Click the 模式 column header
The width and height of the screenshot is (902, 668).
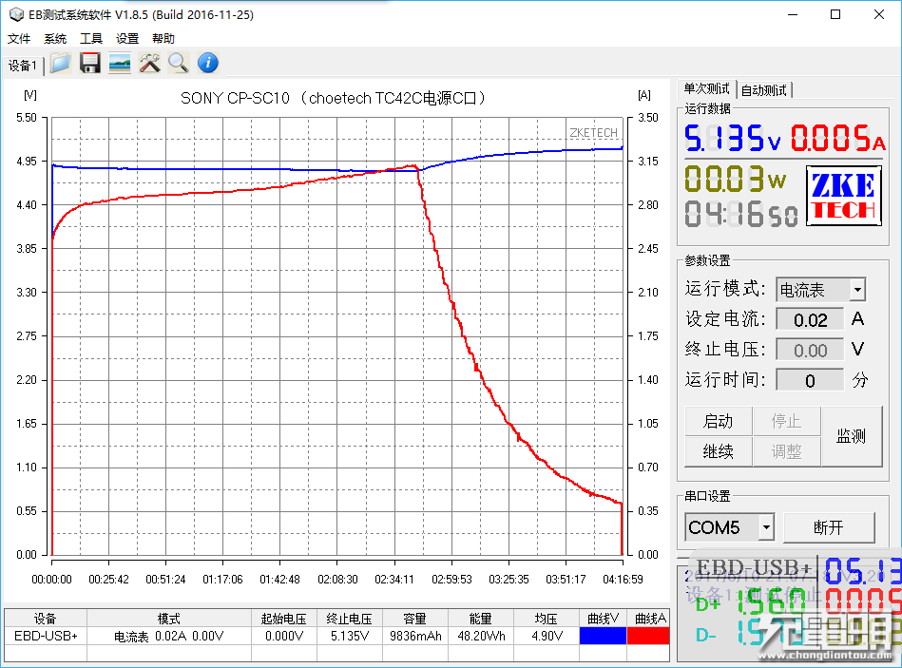pyautogui.click(x=169, y=618)
